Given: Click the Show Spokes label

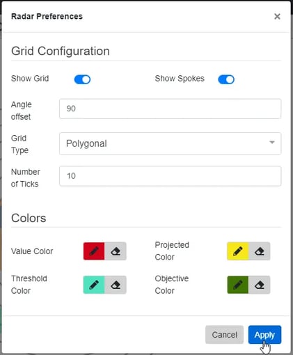Looking at the screenshot, I should tap(180, 79).
